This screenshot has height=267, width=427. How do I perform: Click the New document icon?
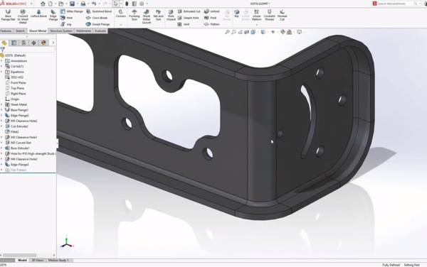click(51, 4)
